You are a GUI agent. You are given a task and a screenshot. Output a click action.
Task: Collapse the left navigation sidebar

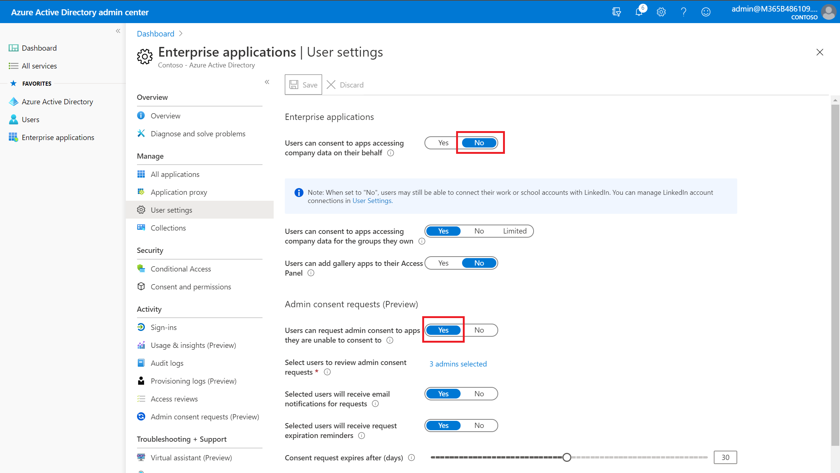click(118, 31)
